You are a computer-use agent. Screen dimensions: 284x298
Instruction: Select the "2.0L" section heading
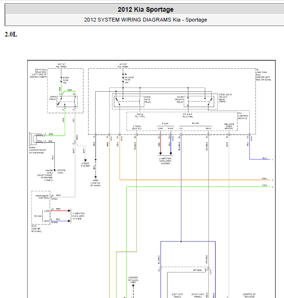click(11, 35)
